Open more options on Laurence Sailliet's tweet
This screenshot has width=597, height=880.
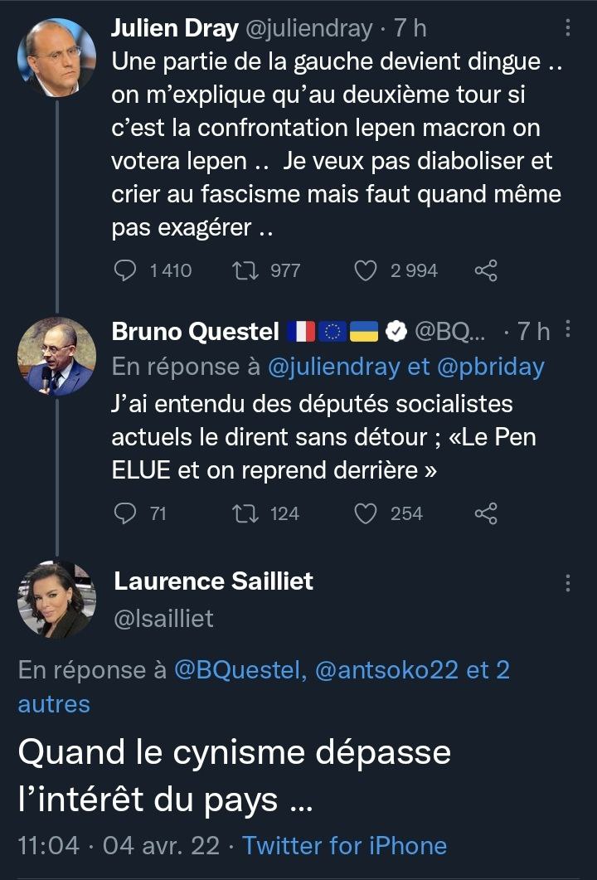(568, 582)
